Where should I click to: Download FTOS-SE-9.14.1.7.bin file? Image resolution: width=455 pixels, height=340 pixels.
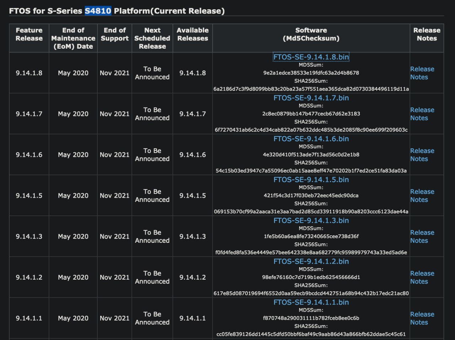(311, 98)
